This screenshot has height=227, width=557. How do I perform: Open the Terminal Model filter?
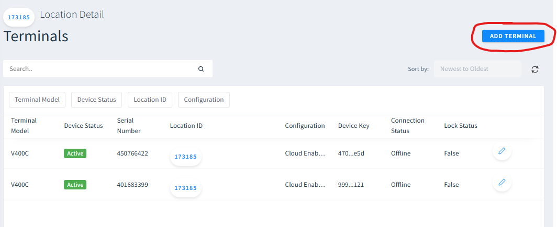click(x=37, y=100)
